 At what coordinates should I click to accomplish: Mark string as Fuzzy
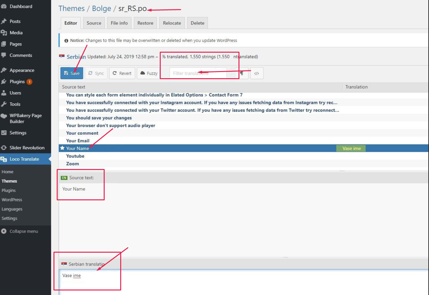[149, 73]
